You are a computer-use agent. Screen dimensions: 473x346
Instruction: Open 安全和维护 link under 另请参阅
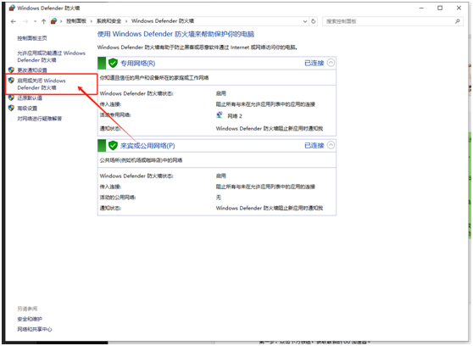[x=30, y=319]
